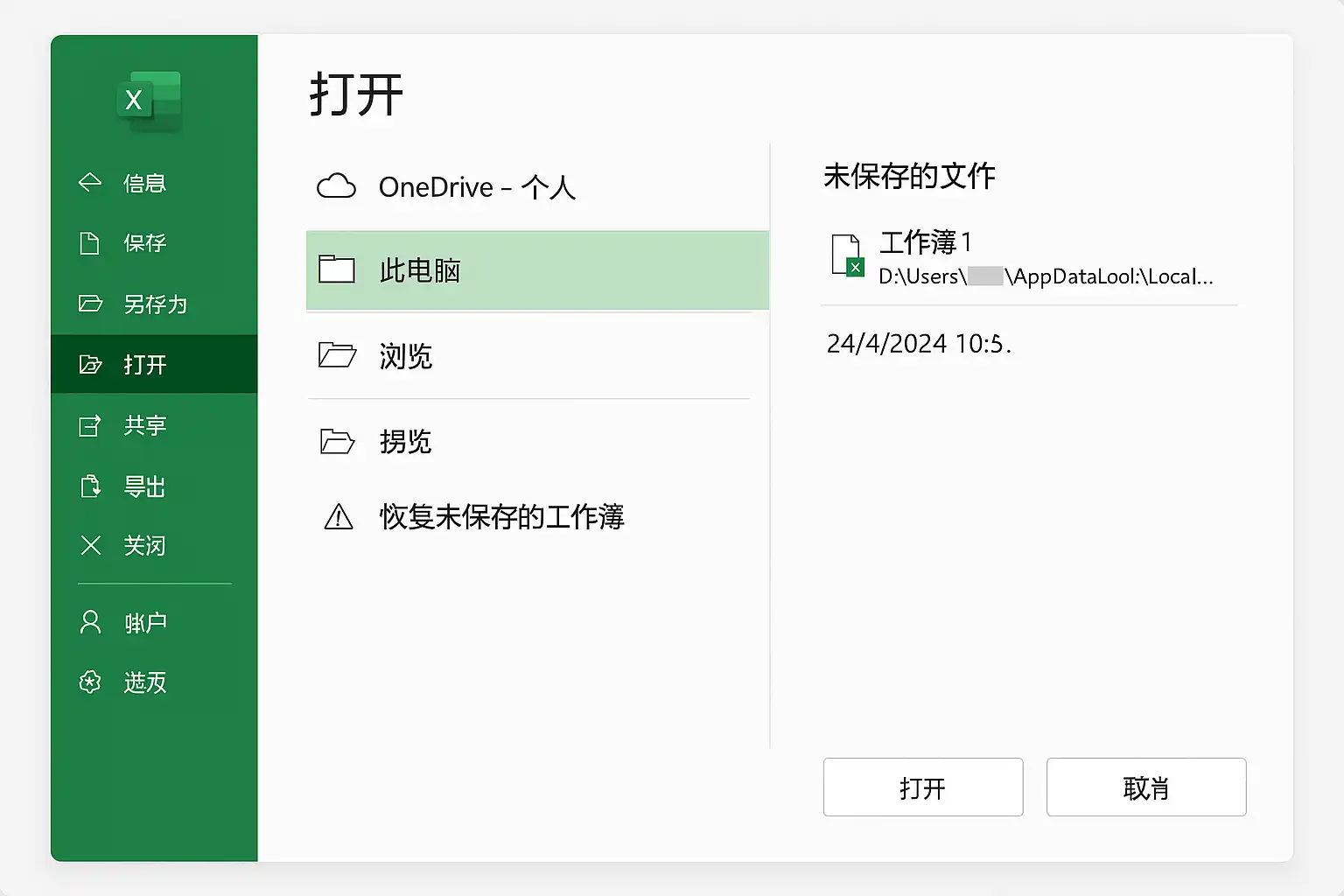Click the account person icon

(90, 622)
